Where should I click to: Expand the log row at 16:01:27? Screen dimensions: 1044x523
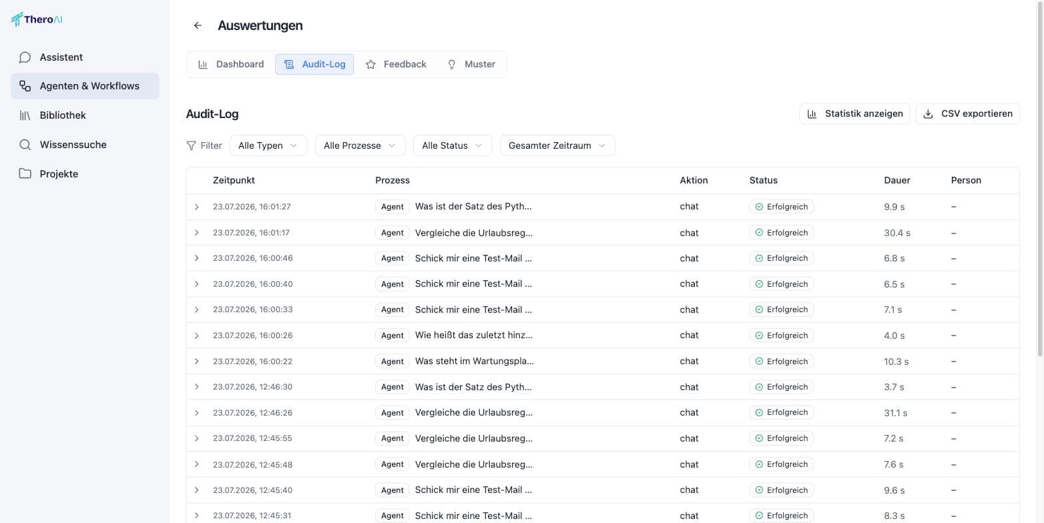click(197, 207)
